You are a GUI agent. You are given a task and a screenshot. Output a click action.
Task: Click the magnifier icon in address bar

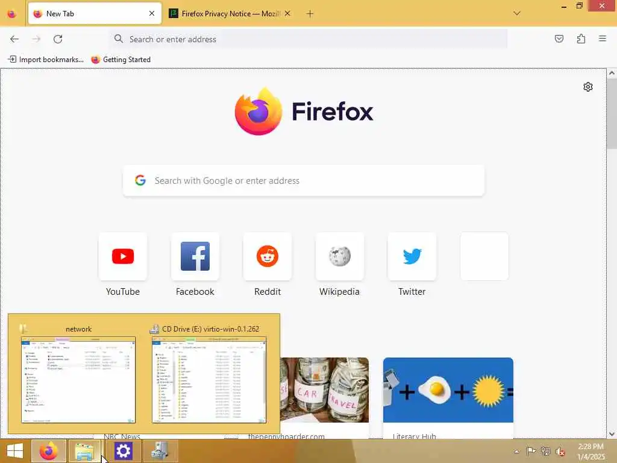(x=119, y=39)
